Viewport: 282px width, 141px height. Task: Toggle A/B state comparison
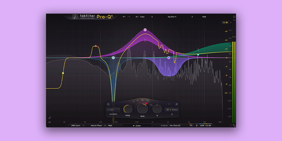tap(137, 17)
